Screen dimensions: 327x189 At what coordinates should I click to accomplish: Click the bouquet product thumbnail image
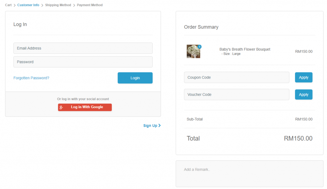pos(193,52)
